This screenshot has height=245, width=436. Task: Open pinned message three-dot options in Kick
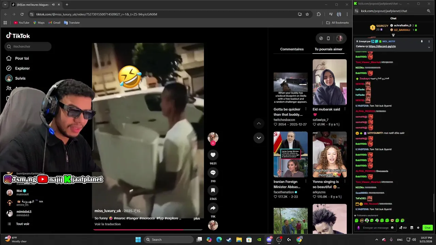(429, 41)
